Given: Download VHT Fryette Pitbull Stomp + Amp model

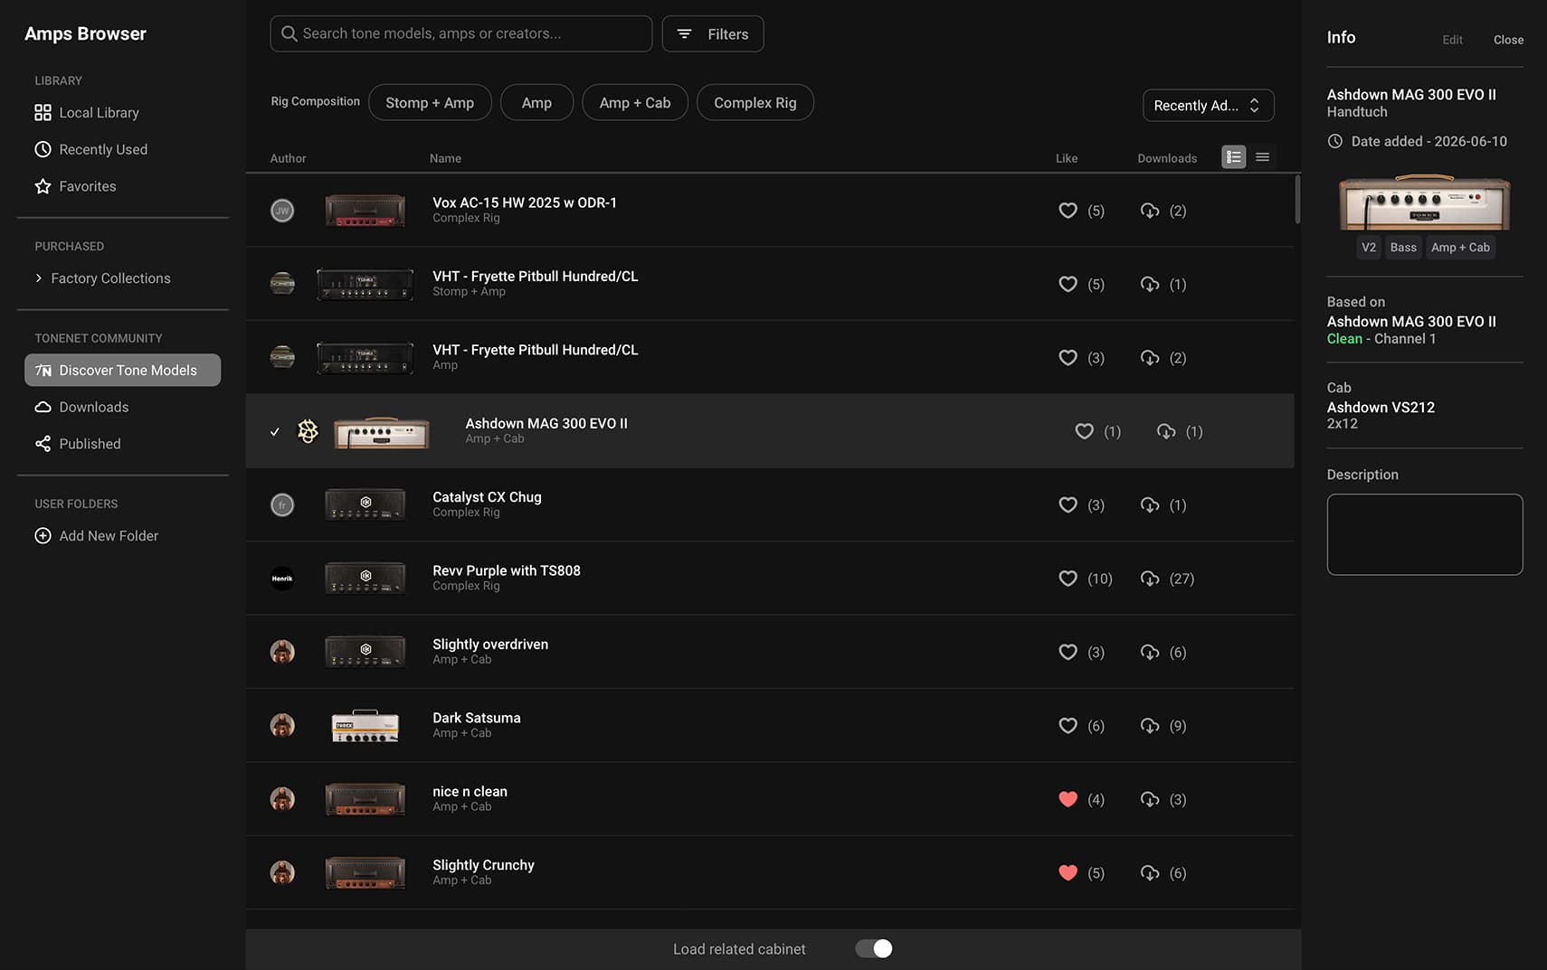Looking at the screenshot, I should [x=1150, y=284].
